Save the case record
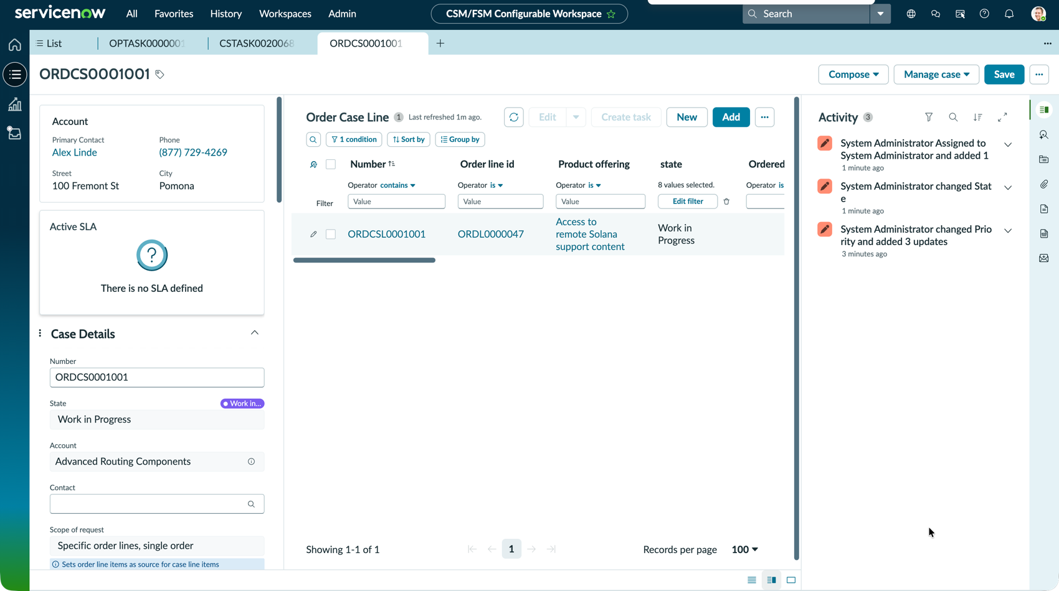 pyautogui.click(x=1004, y=74)
